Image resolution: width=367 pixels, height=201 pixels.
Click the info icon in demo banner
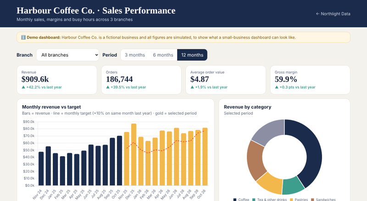23,38
